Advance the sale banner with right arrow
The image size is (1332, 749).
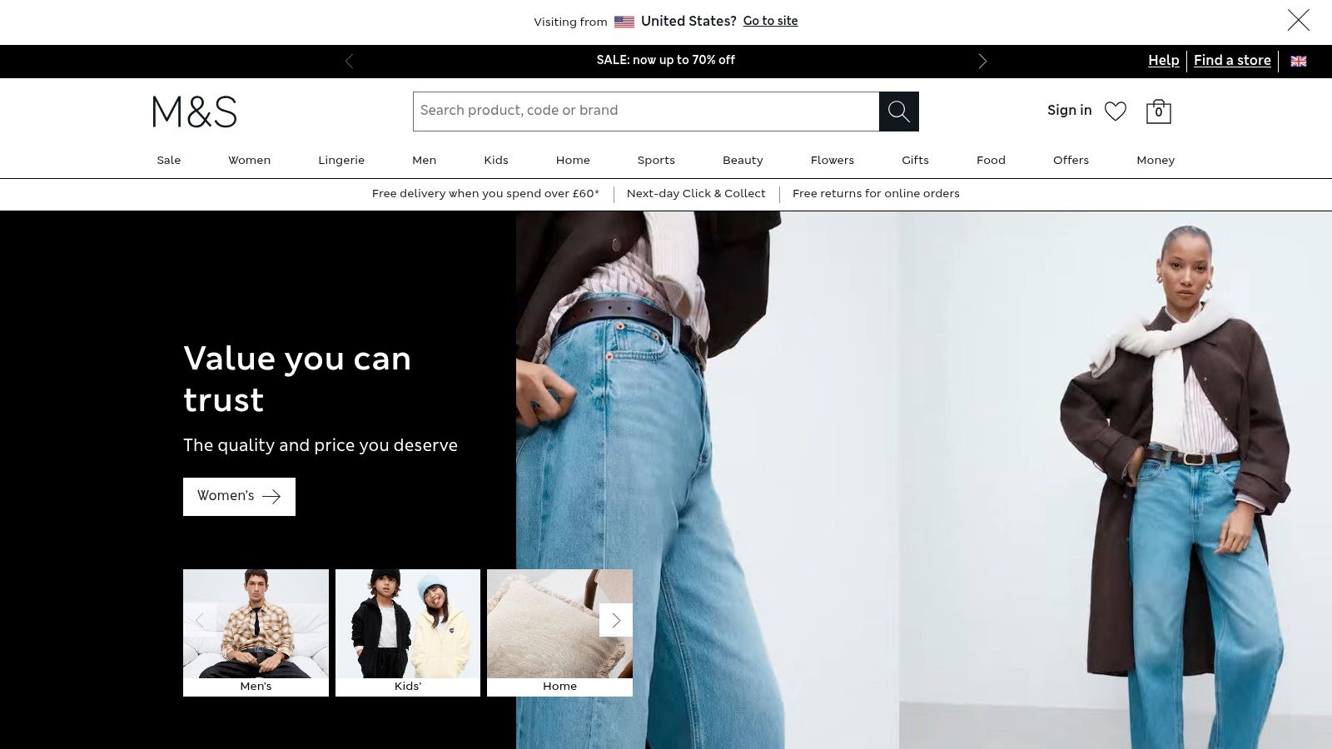pyautogui.click(x=982, y=61)
